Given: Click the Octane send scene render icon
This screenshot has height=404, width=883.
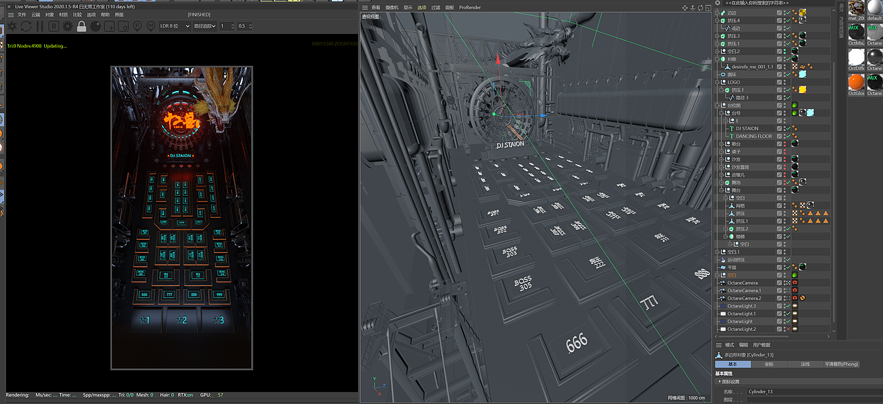Looking at the screenshot, I should click(x=11, y=26).
